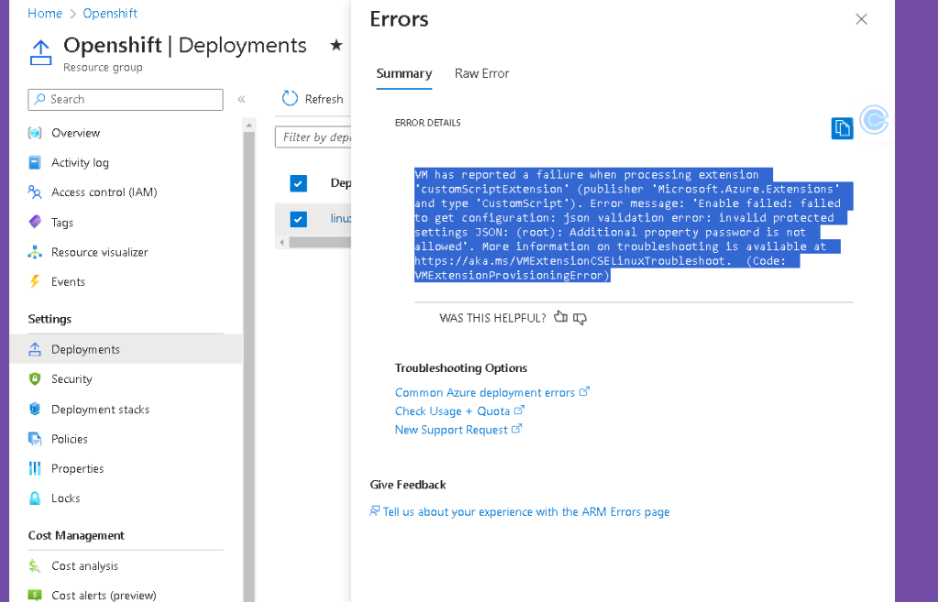
Task: Click the ERROR DETAILS label
Action: pos(427,123)
